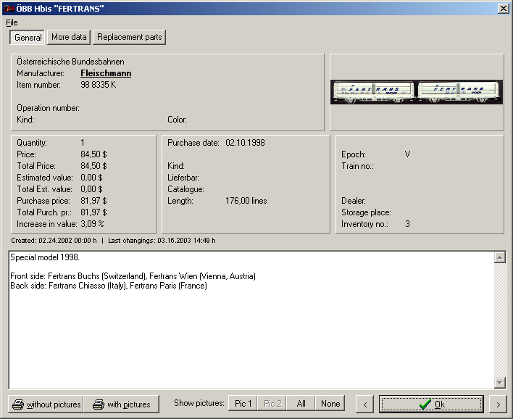Image resolution: width=513 pixels, height=419 pixels.
Task: Click the Increase in value 3,09 %
Action: pyautogui.click(x=92, y=224)
